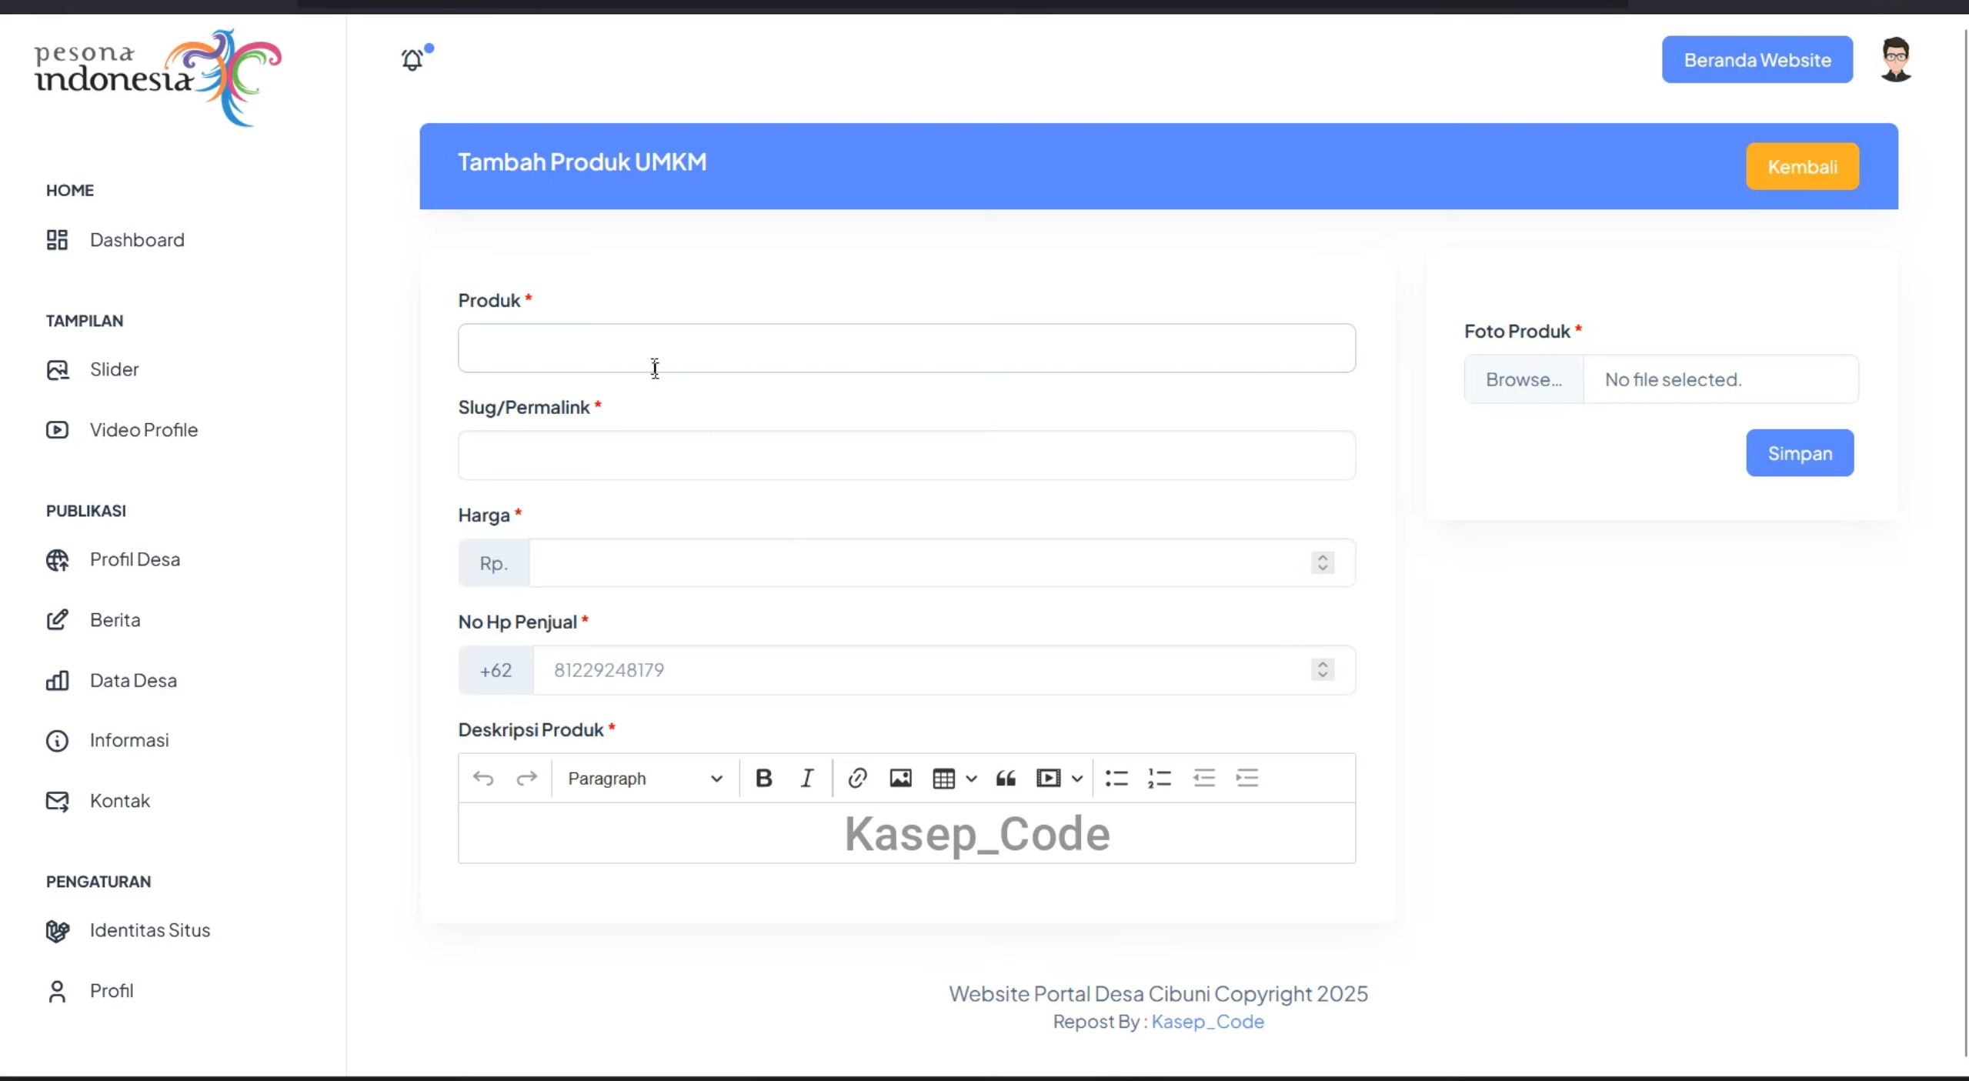Click the Simpan button
Viewport: 1969px width, 1081px height.
[1800, 453]
